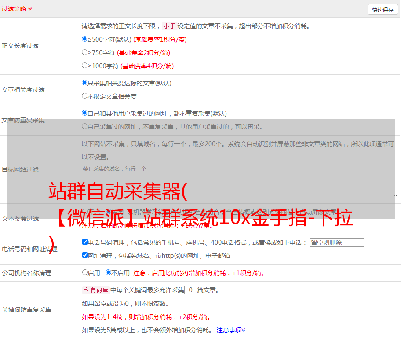This screenshot has height=338, width=401.
Task: Click the 关键词防重复采集 row label
Action: 26,310
